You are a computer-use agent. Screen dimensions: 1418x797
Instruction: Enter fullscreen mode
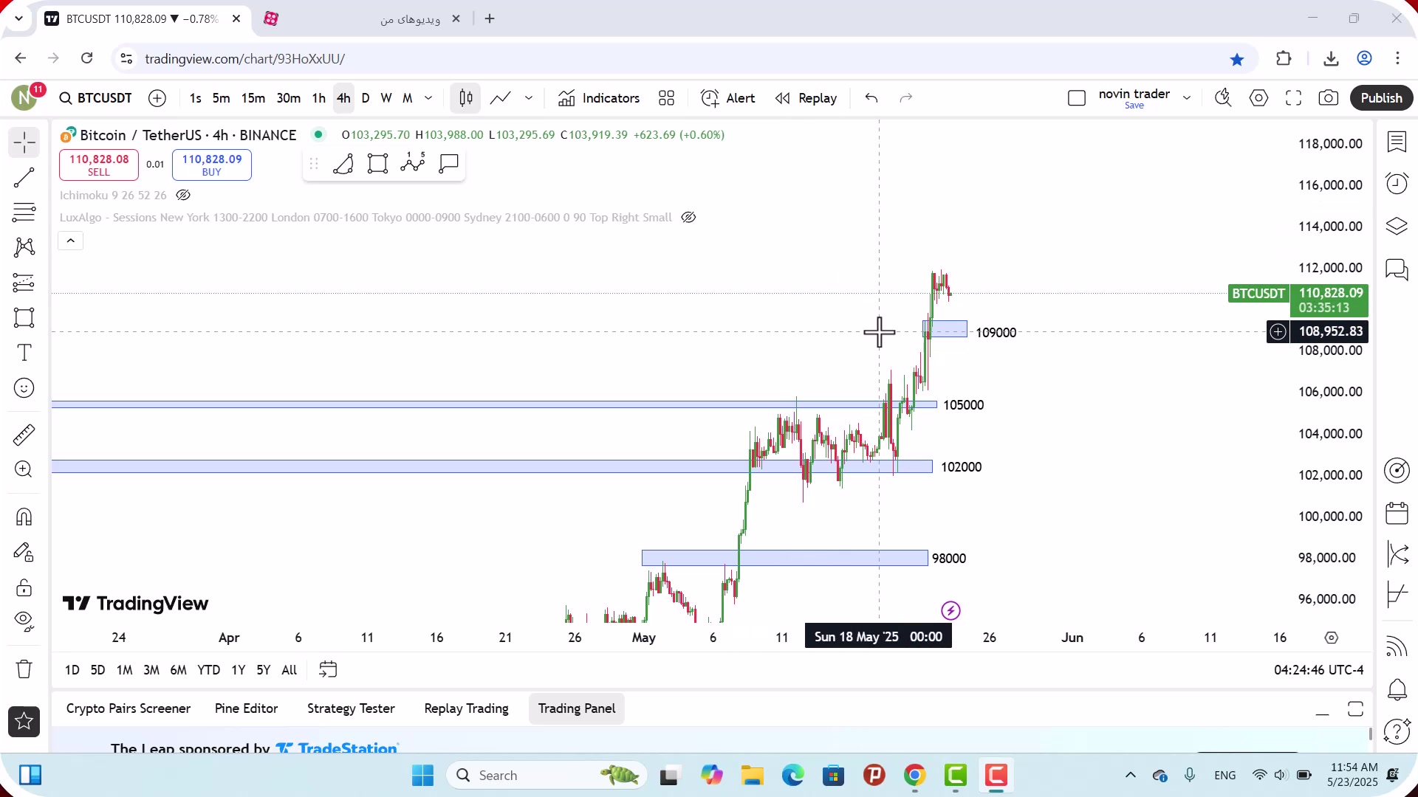(1294, 98)
